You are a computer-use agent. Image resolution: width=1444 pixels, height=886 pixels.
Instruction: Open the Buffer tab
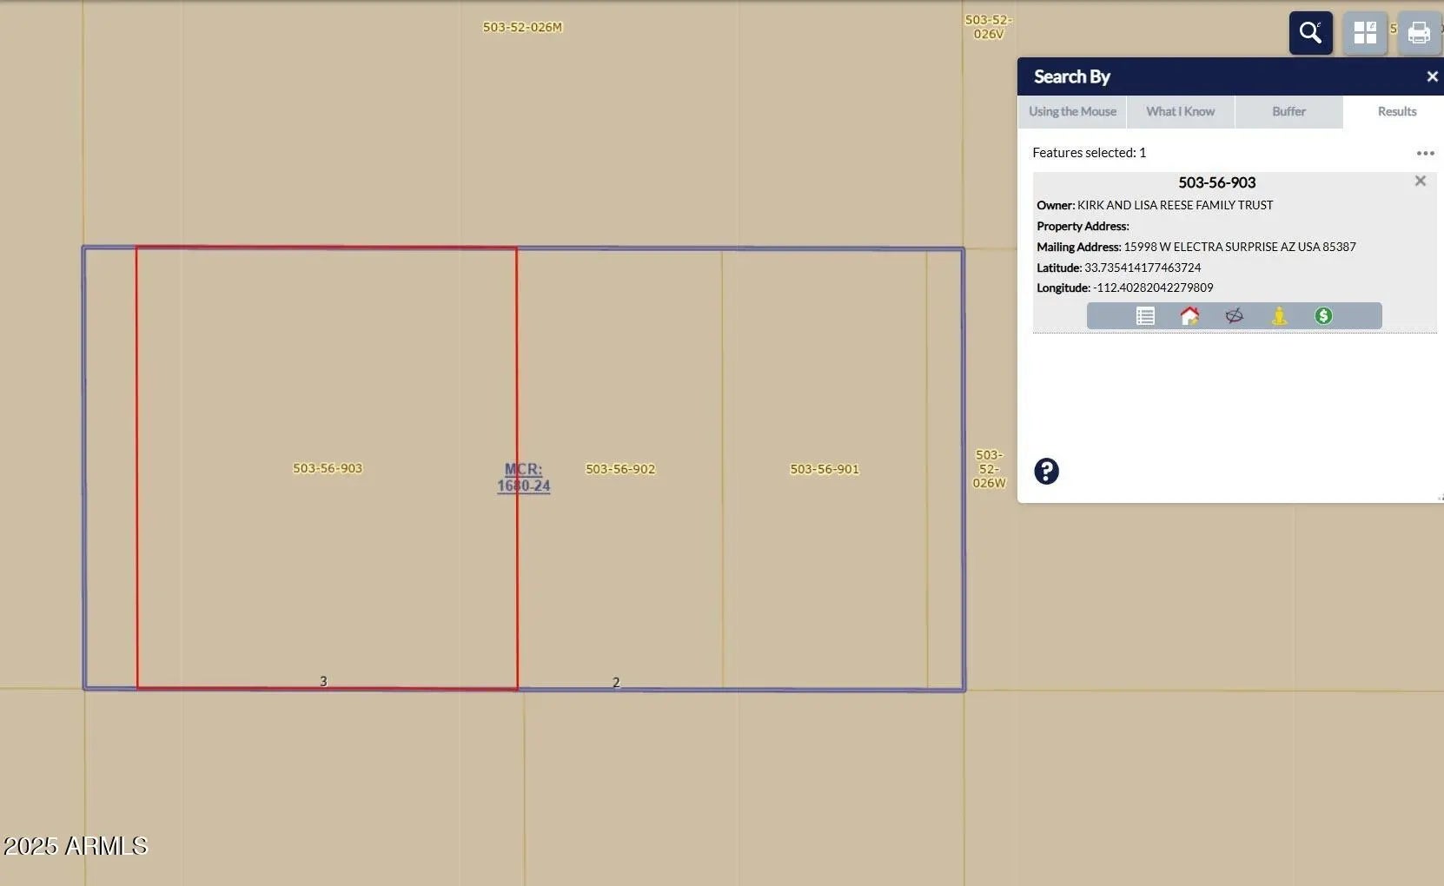[1288, 112]
